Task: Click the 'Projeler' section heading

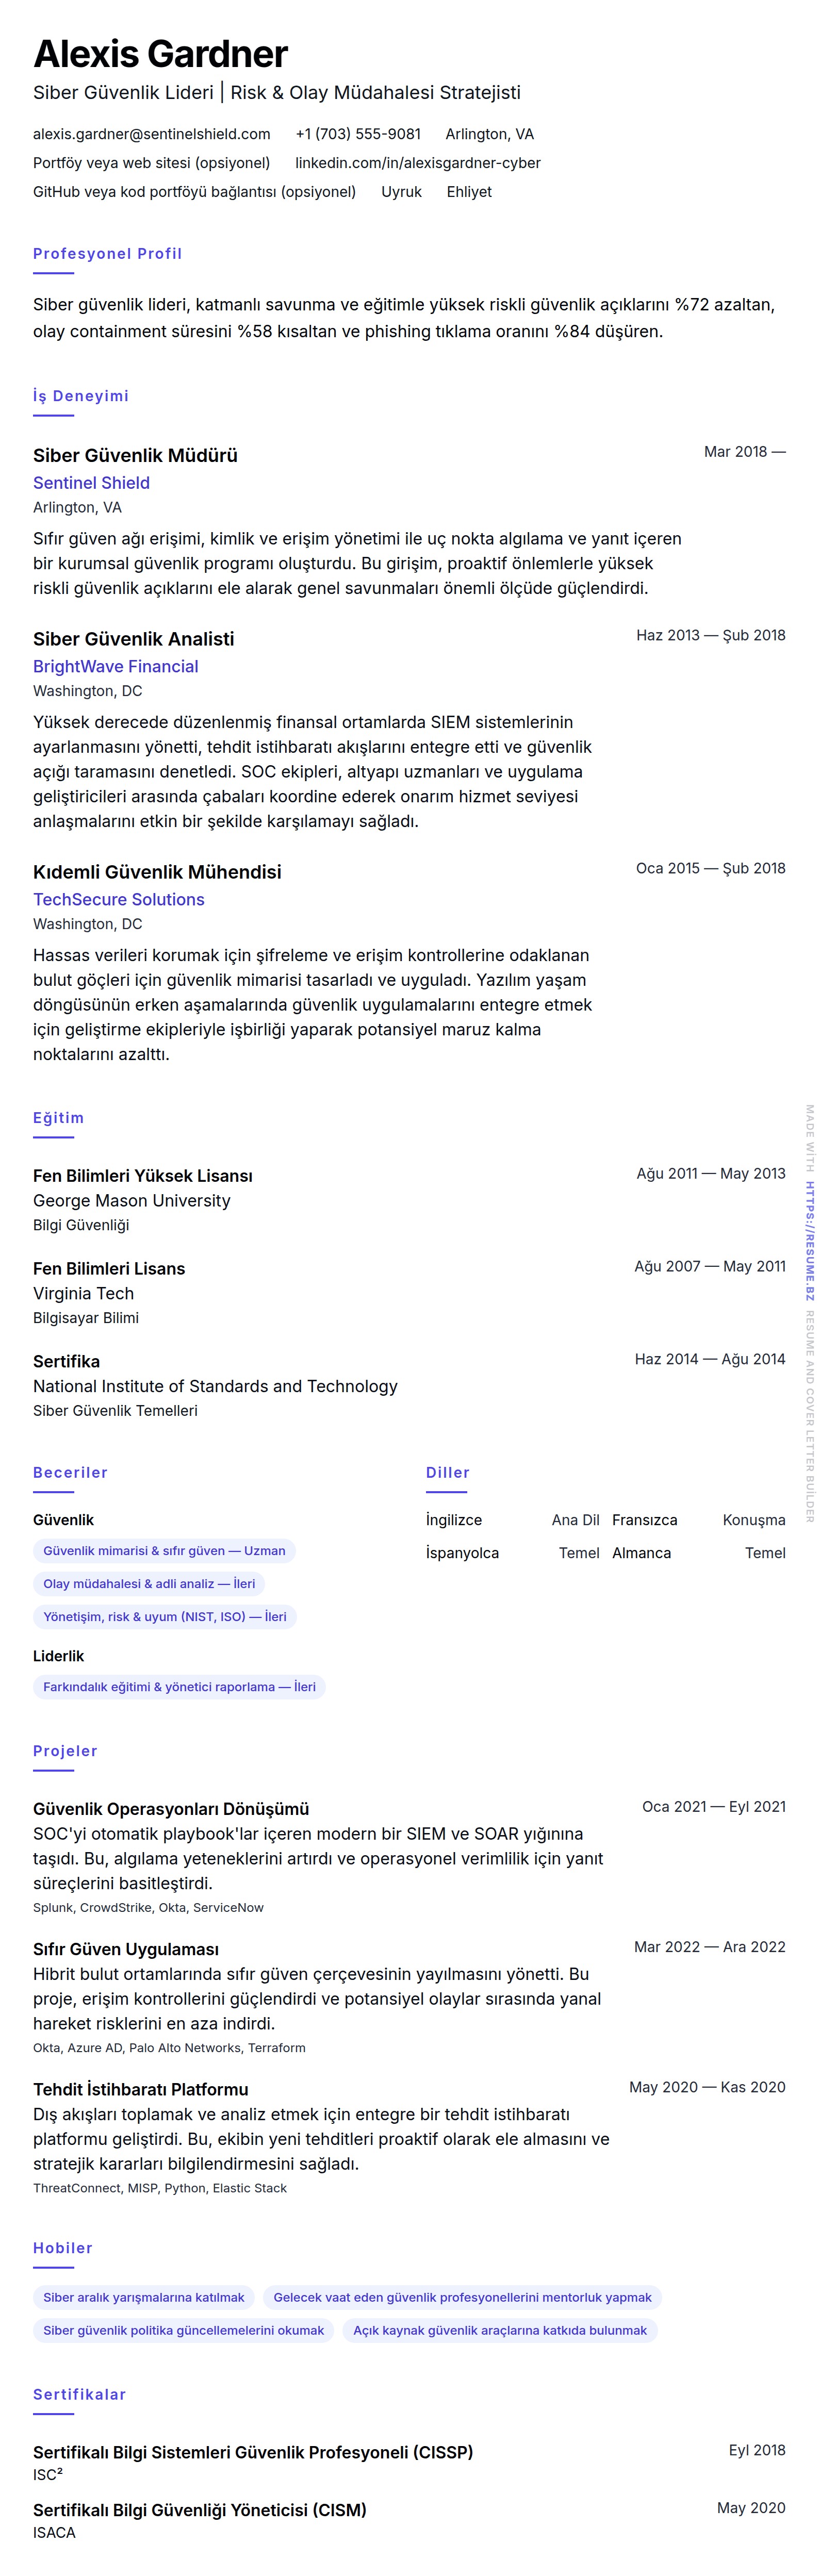Action: (65, 1751)
